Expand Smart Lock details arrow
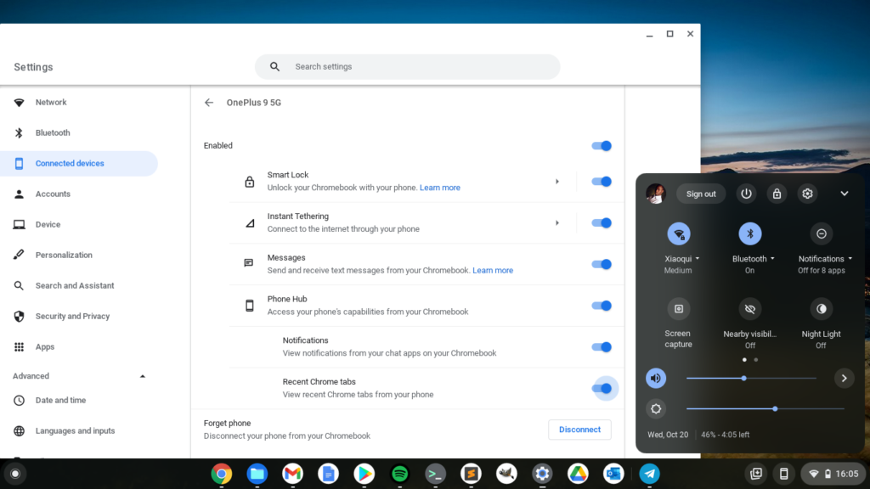The height and width of the screenshot is (489, 870). tap(557, 182)
